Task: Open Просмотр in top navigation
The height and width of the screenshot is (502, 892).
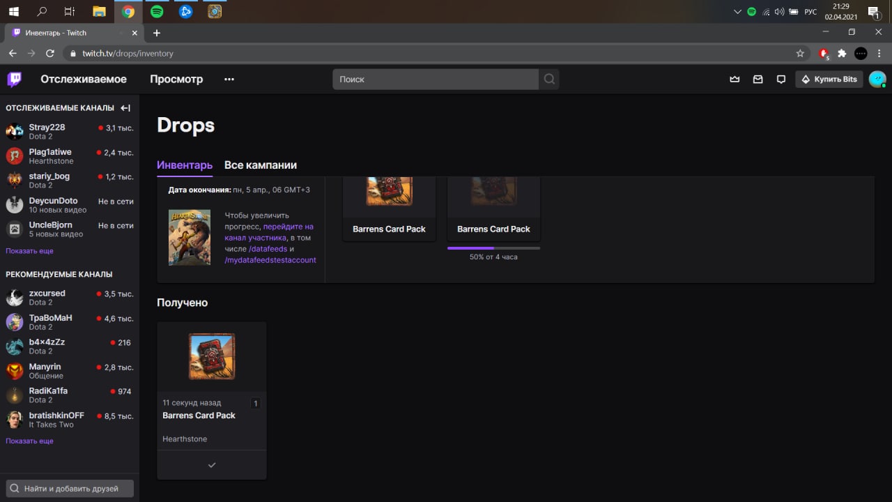Action: (176, 79)
